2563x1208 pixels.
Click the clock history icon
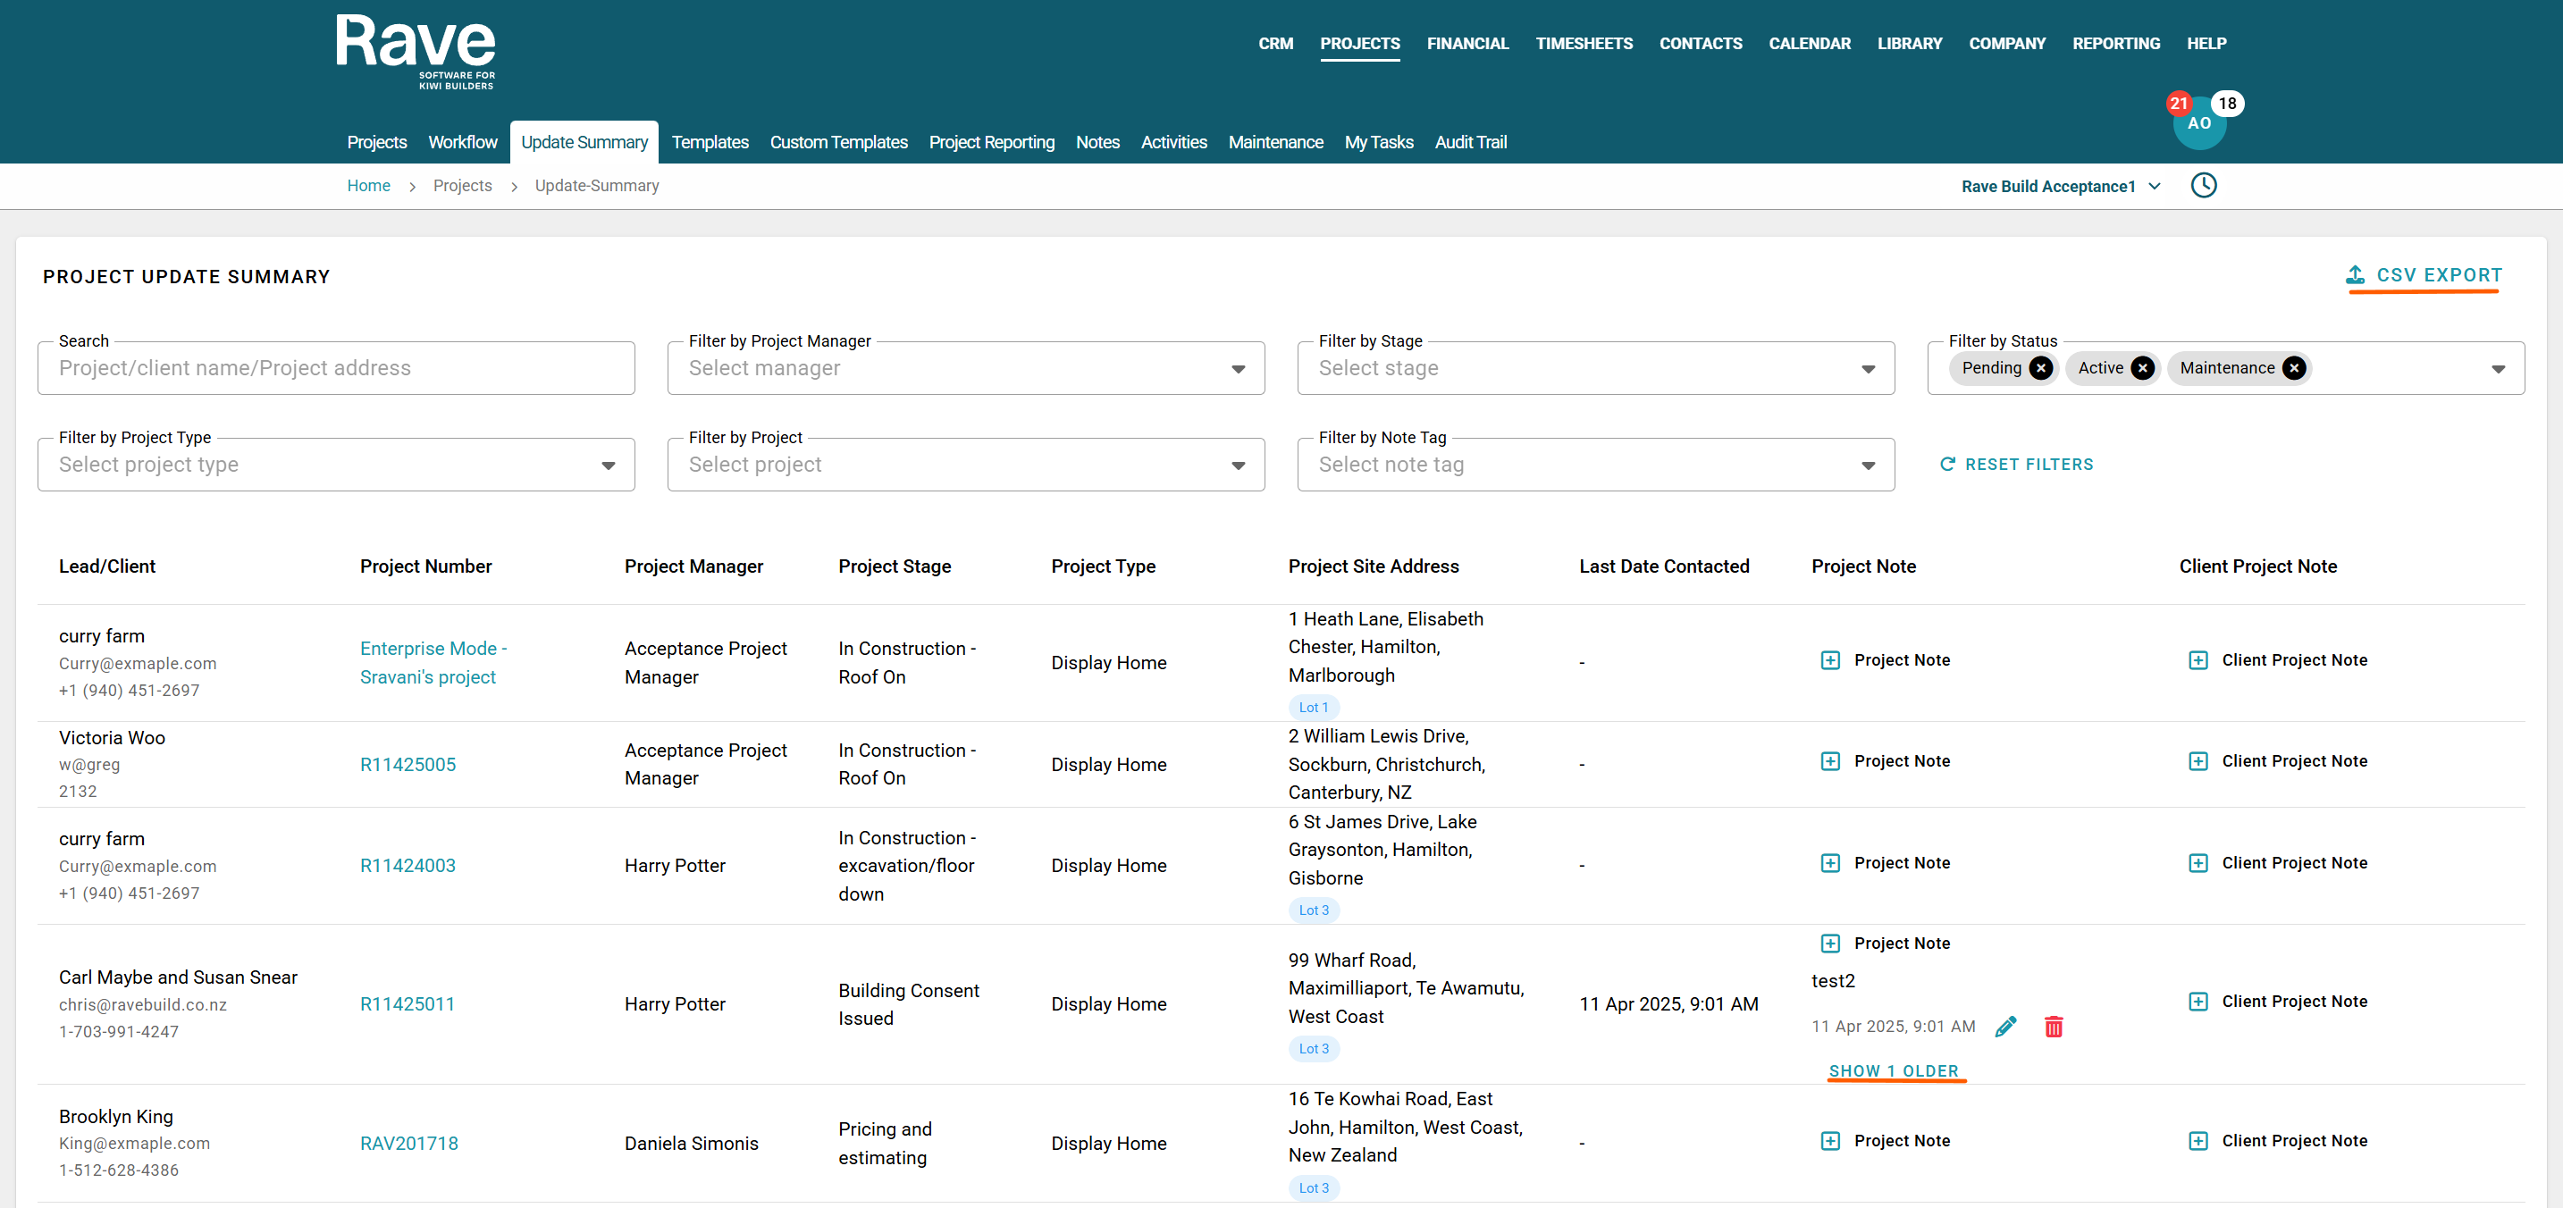[x=2203, y=185]
